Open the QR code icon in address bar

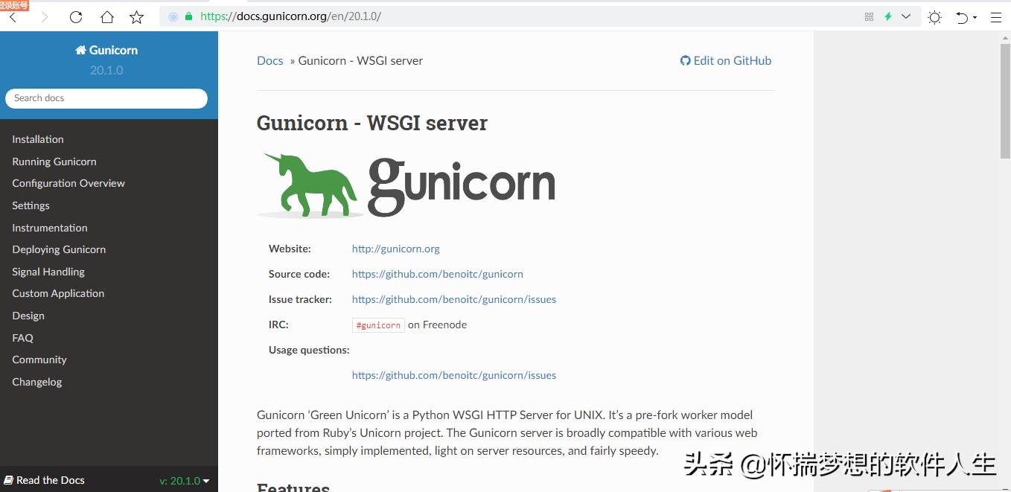pyautogui.click(x=869, y=16)
